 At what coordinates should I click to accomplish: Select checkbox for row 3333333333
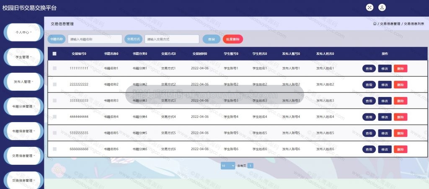pyautogui.click(x=54, y=100)
